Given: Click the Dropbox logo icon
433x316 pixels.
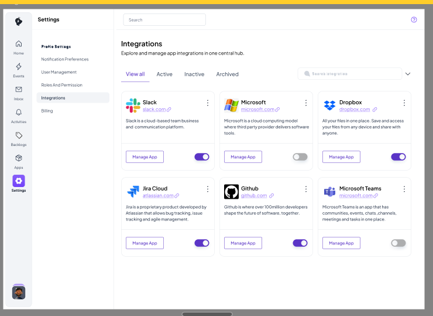Looking at the screenshot, I should (329, 106).
